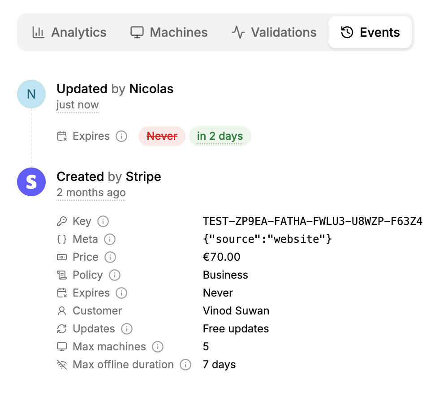448x396 pixels.
Task: Click the curly braces Meta icon
Action: tap(62, 239)
